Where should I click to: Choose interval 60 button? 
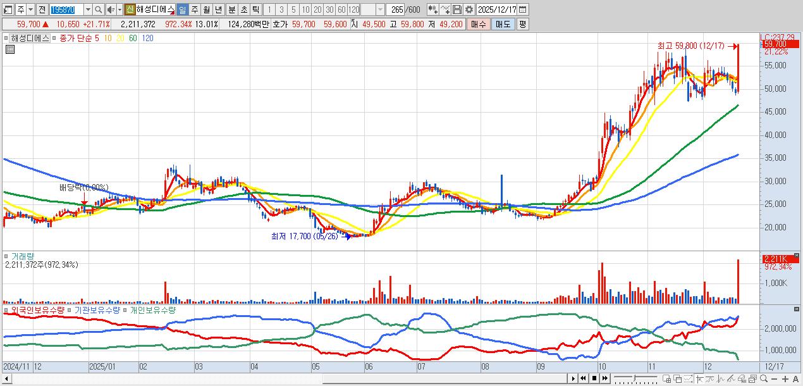341,9
